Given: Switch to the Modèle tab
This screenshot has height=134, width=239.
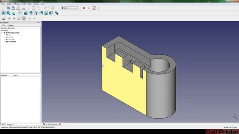Looking at the screenshot, I should pos(3,25).
